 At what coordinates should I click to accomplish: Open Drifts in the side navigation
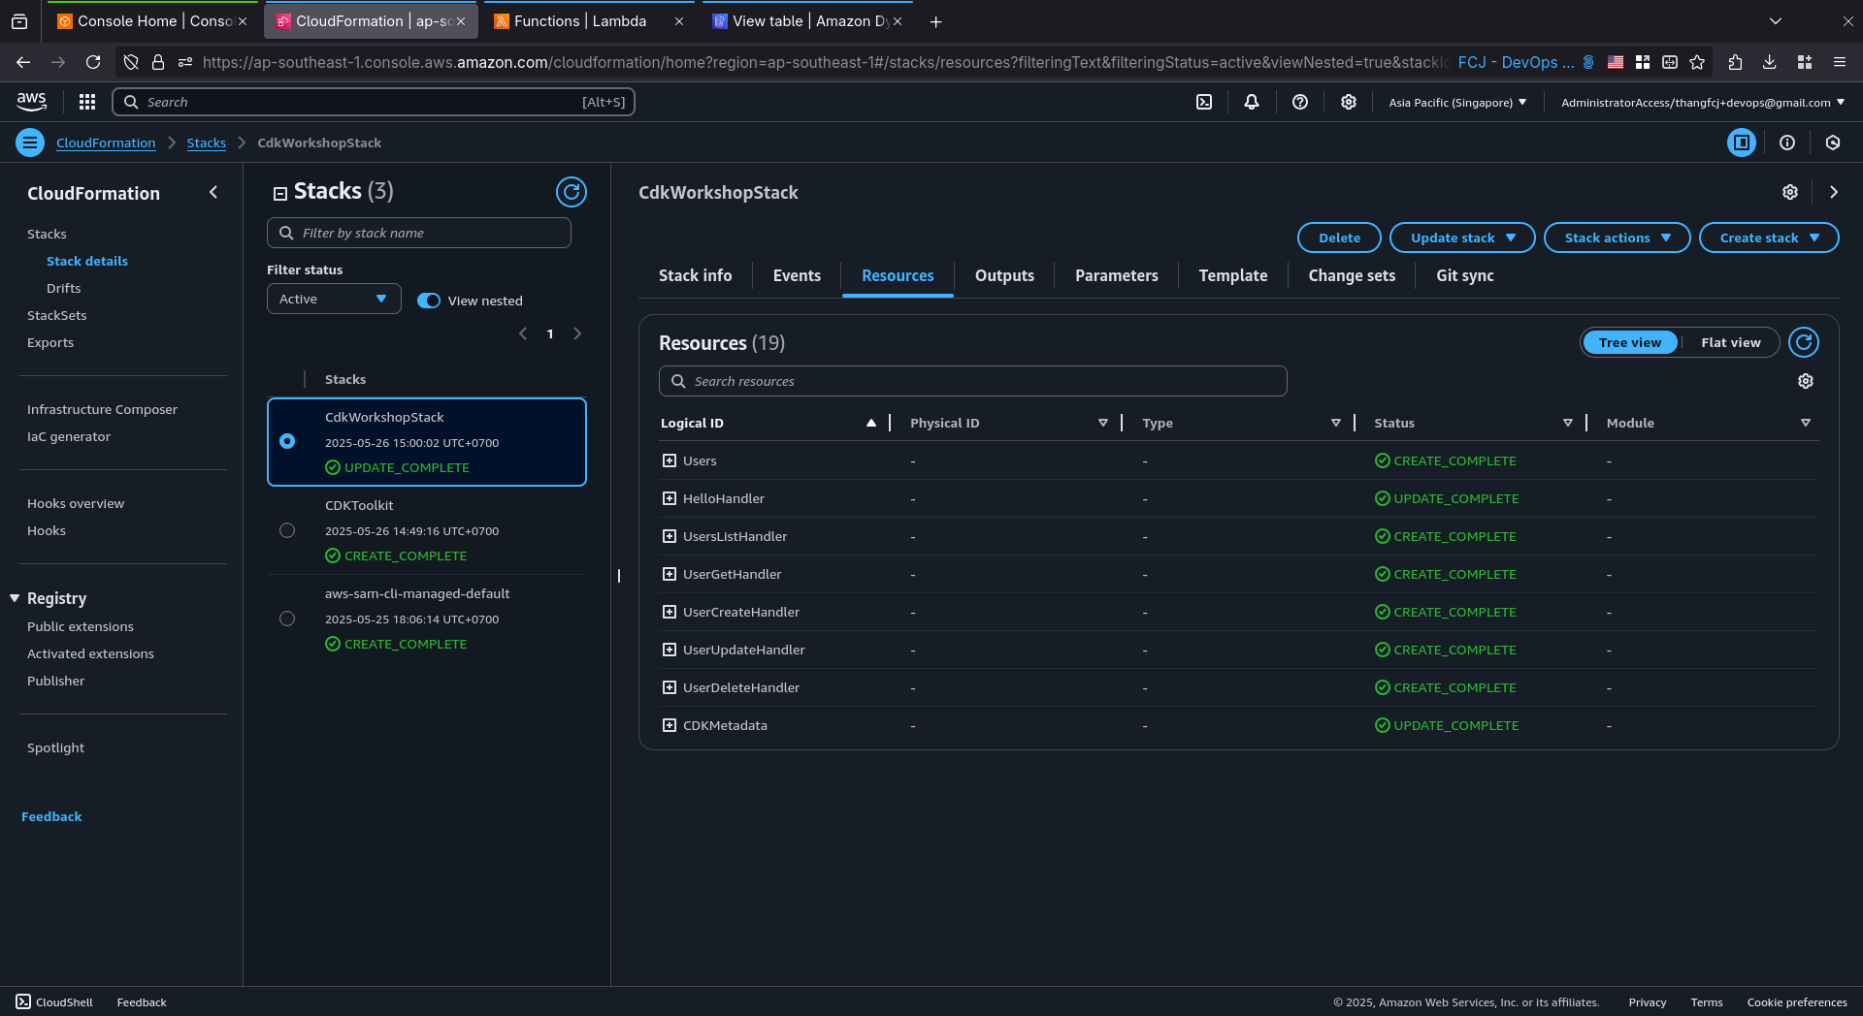63,288
